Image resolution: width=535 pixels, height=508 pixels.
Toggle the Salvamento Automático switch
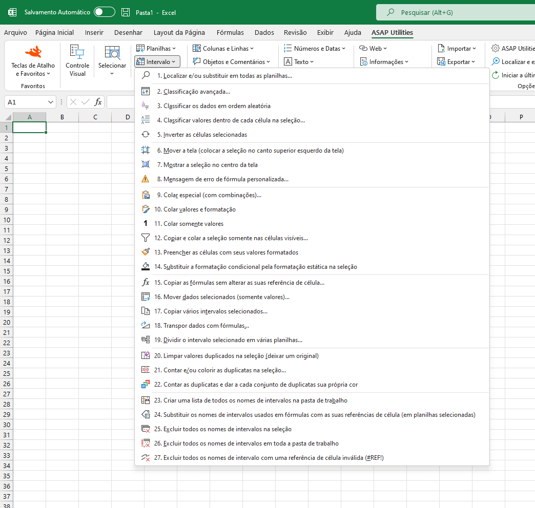click(105, 12)
